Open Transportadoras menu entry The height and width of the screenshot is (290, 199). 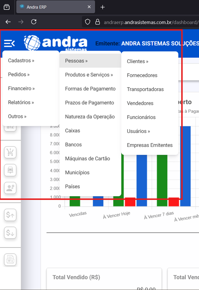pyautogui.click(x=150, y=89)
